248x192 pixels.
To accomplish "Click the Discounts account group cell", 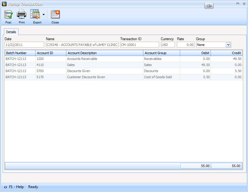I will [x=162, y=71].
